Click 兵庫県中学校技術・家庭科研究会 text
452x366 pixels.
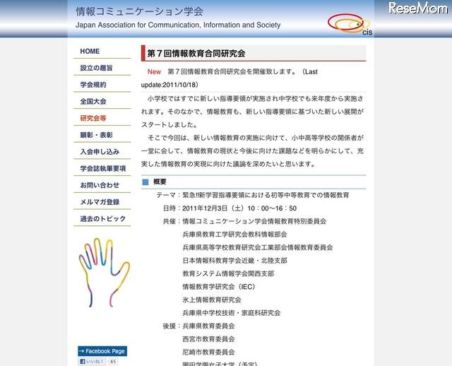[x=232, y=313]
